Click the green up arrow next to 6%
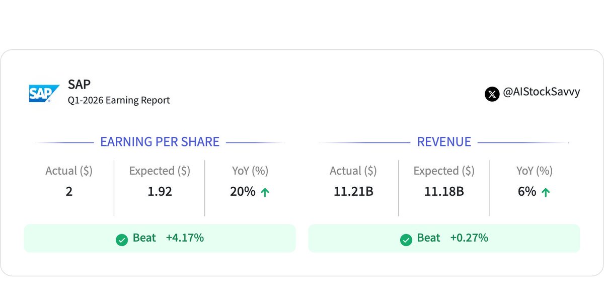This screenshot has height=300, width=604. [x=545, y=192]
